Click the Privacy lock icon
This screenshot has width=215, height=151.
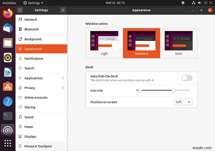point(20,88)
